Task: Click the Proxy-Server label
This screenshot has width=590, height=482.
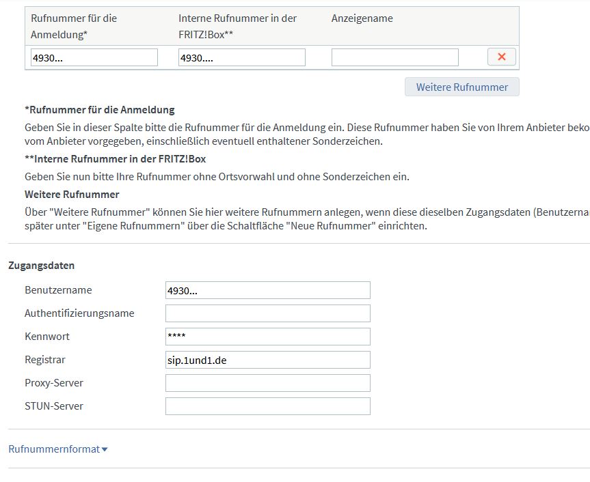Action: tap(54, 383)
